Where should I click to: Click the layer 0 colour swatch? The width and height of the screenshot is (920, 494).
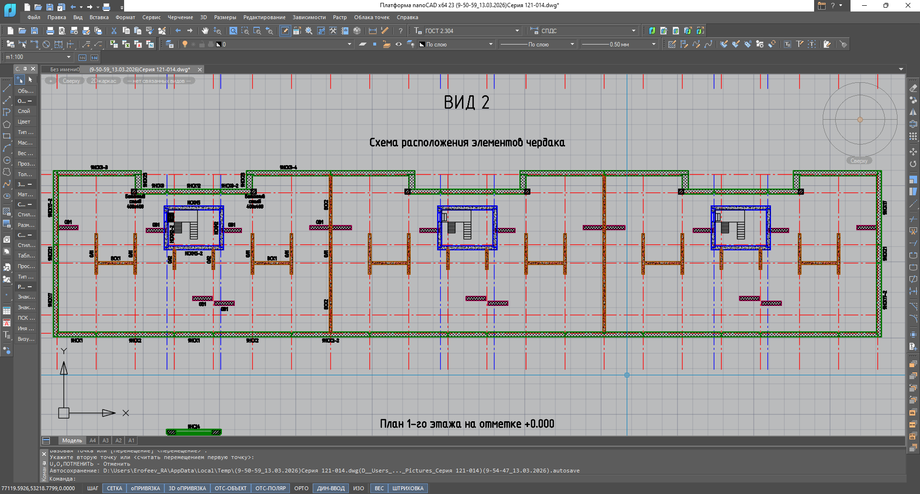[x=218, y=45]
